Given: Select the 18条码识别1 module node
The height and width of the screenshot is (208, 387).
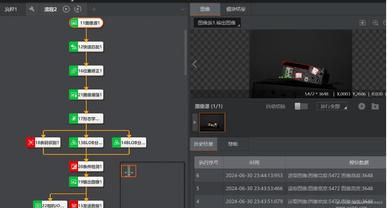Looking at the screenshot, I should coord(44,143).
